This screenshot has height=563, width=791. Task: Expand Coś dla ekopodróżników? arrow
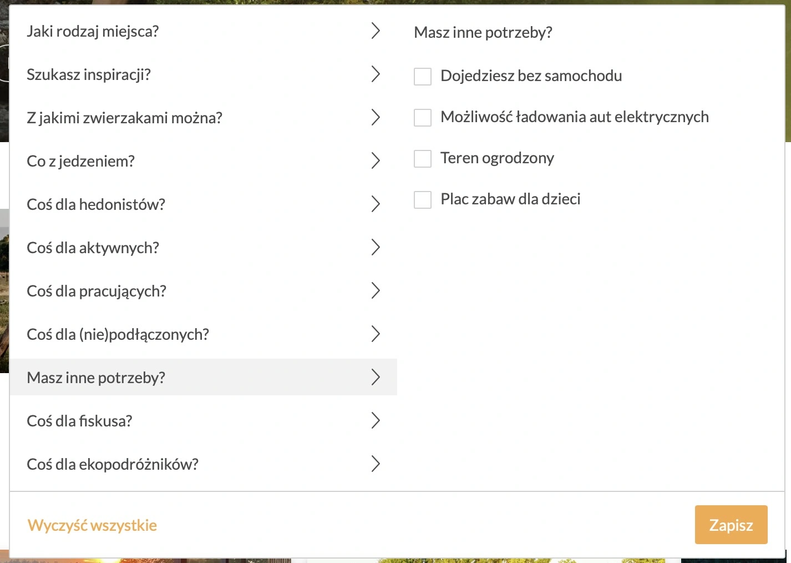pos(376,464)
